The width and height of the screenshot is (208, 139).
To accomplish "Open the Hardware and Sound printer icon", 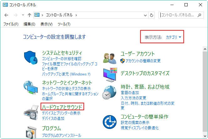I will [31, 113].
